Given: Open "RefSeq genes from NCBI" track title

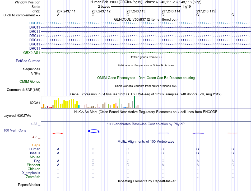Looking at the screenshot, I should click(146, 57).
